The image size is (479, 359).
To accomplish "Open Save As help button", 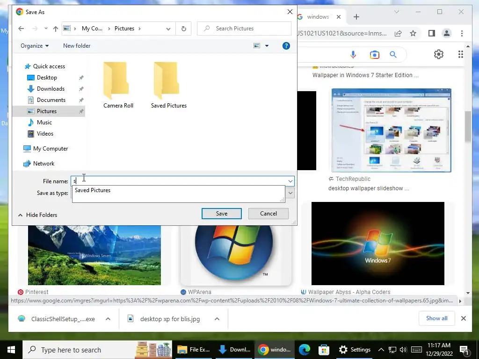I will click(286, 46).
